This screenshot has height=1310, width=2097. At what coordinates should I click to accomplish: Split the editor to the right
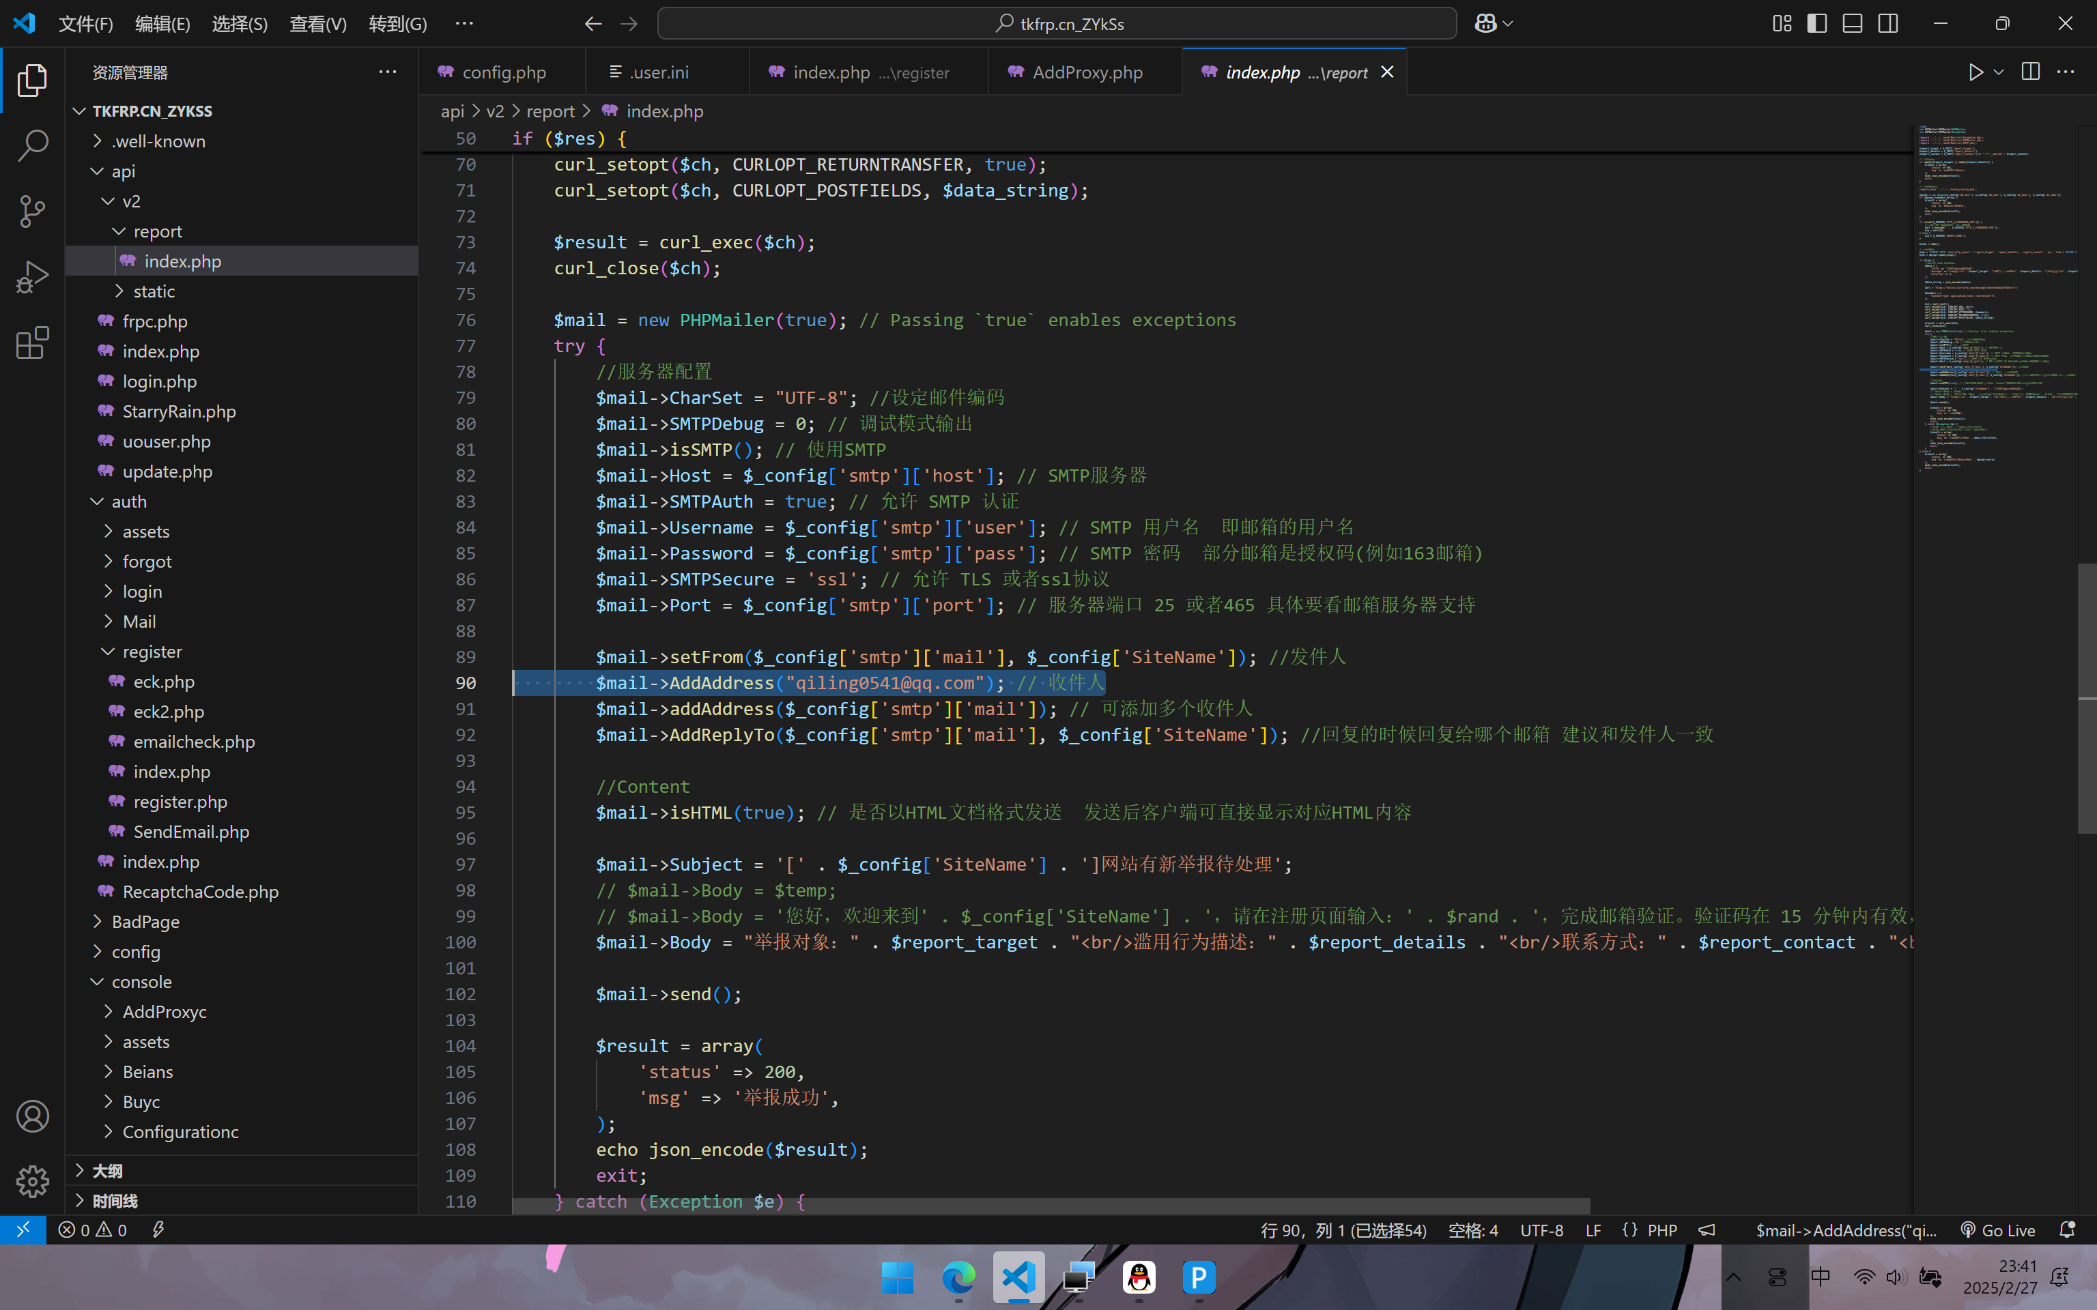click(2029, 72)
